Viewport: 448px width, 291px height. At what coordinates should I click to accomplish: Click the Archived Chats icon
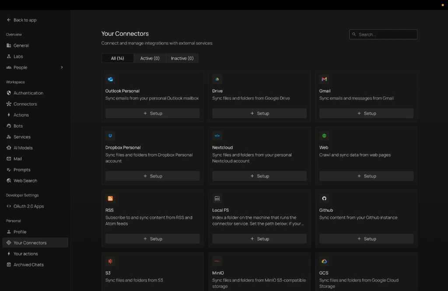click(x=9, y=264)
